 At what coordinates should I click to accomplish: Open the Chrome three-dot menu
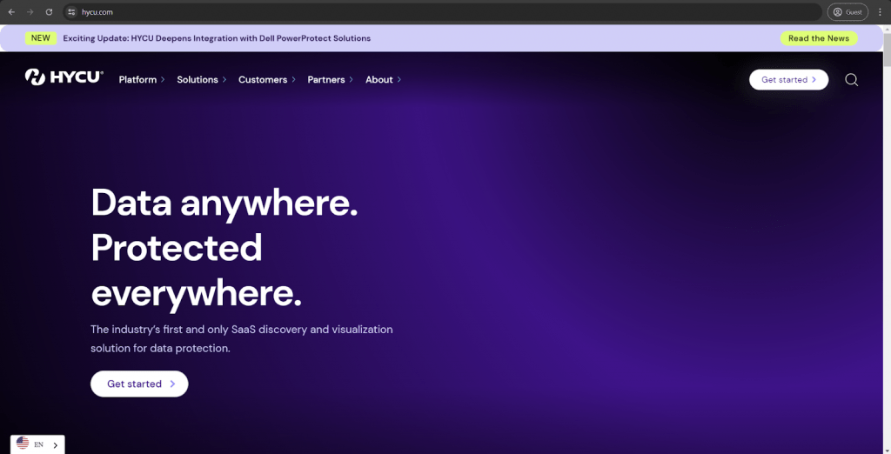pyautogui.click(x=880, y=12)
